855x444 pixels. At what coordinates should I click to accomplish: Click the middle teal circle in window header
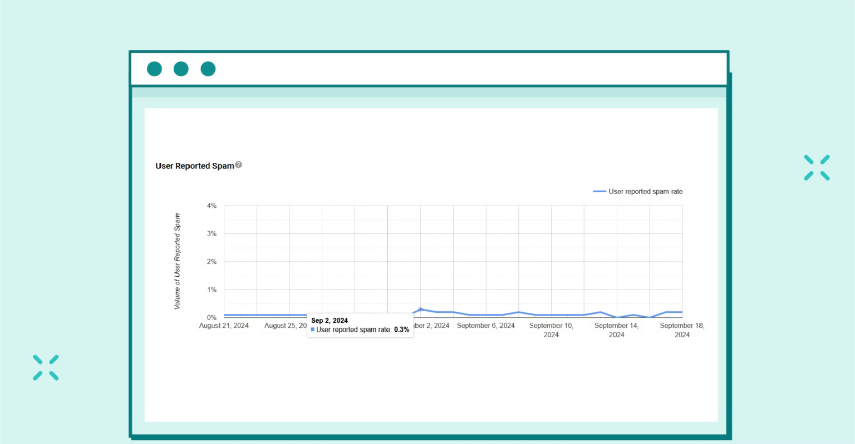[181, 69]
